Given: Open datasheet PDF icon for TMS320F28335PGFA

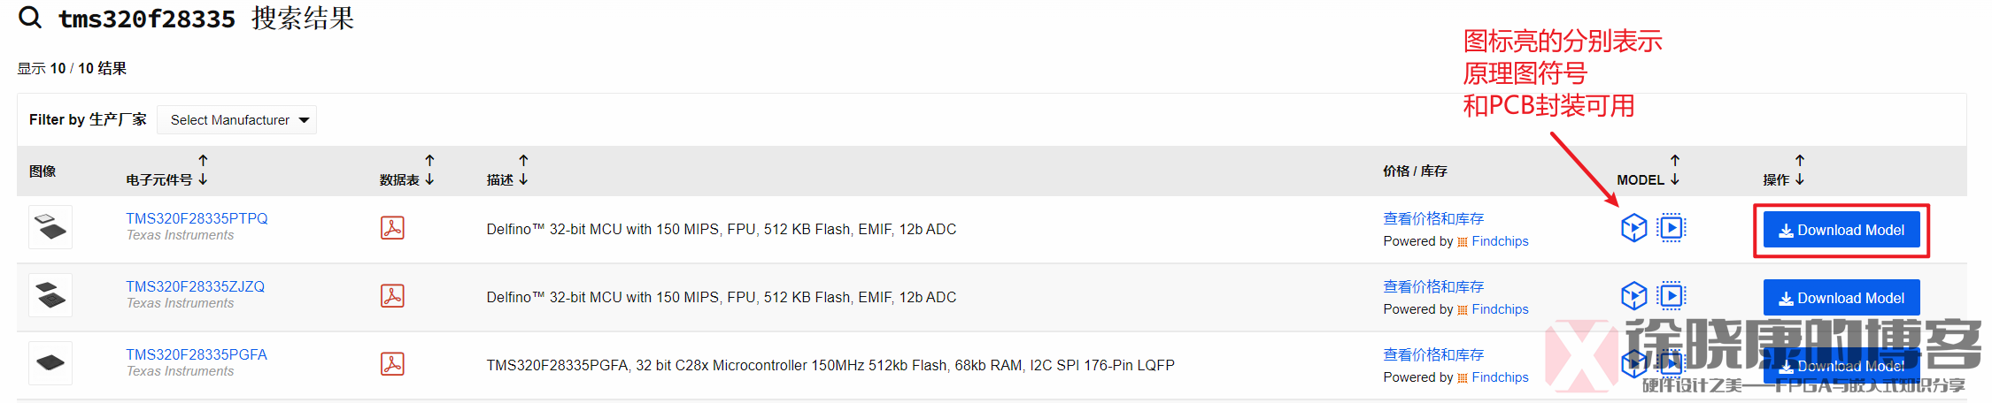Looking at the screenshot, I should (x=392, y=364).
